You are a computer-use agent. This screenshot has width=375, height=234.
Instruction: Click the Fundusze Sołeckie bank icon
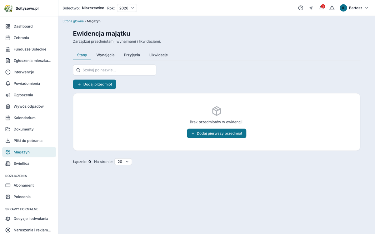pos(8,49)
